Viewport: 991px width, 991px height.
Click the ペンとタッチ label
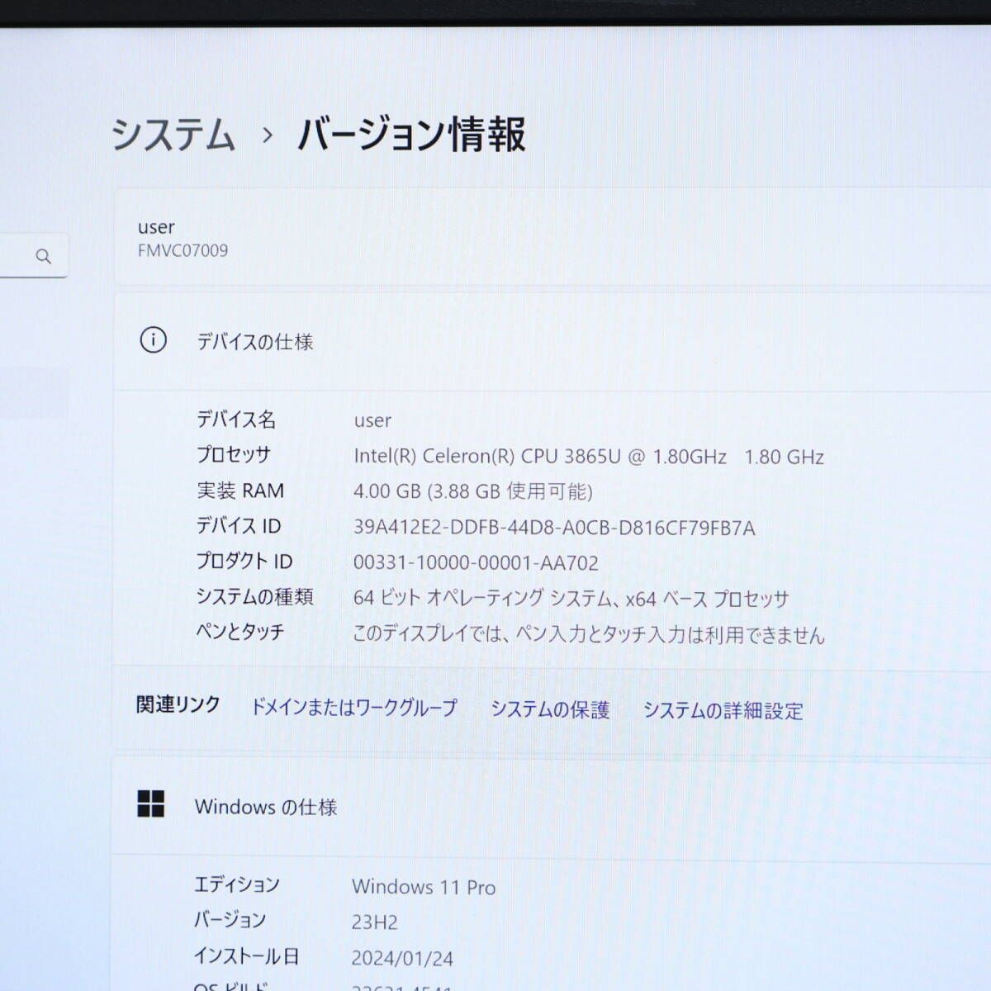coord(240,632)
